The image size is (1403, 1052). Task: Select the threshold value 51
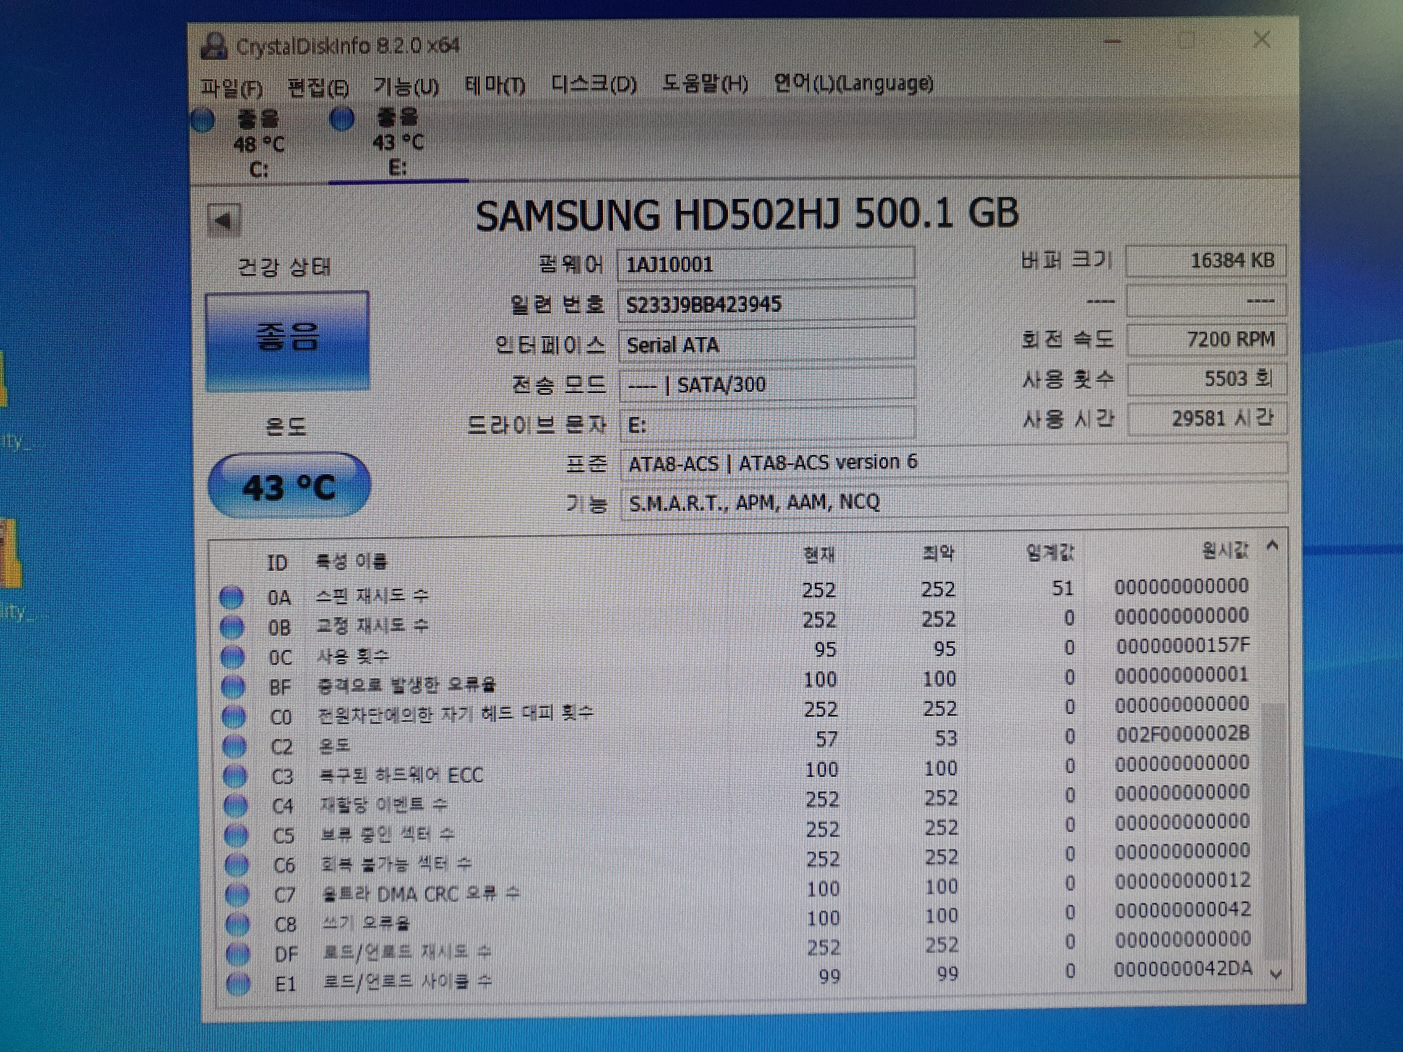pyautogui.click(x=1062, y=589)
